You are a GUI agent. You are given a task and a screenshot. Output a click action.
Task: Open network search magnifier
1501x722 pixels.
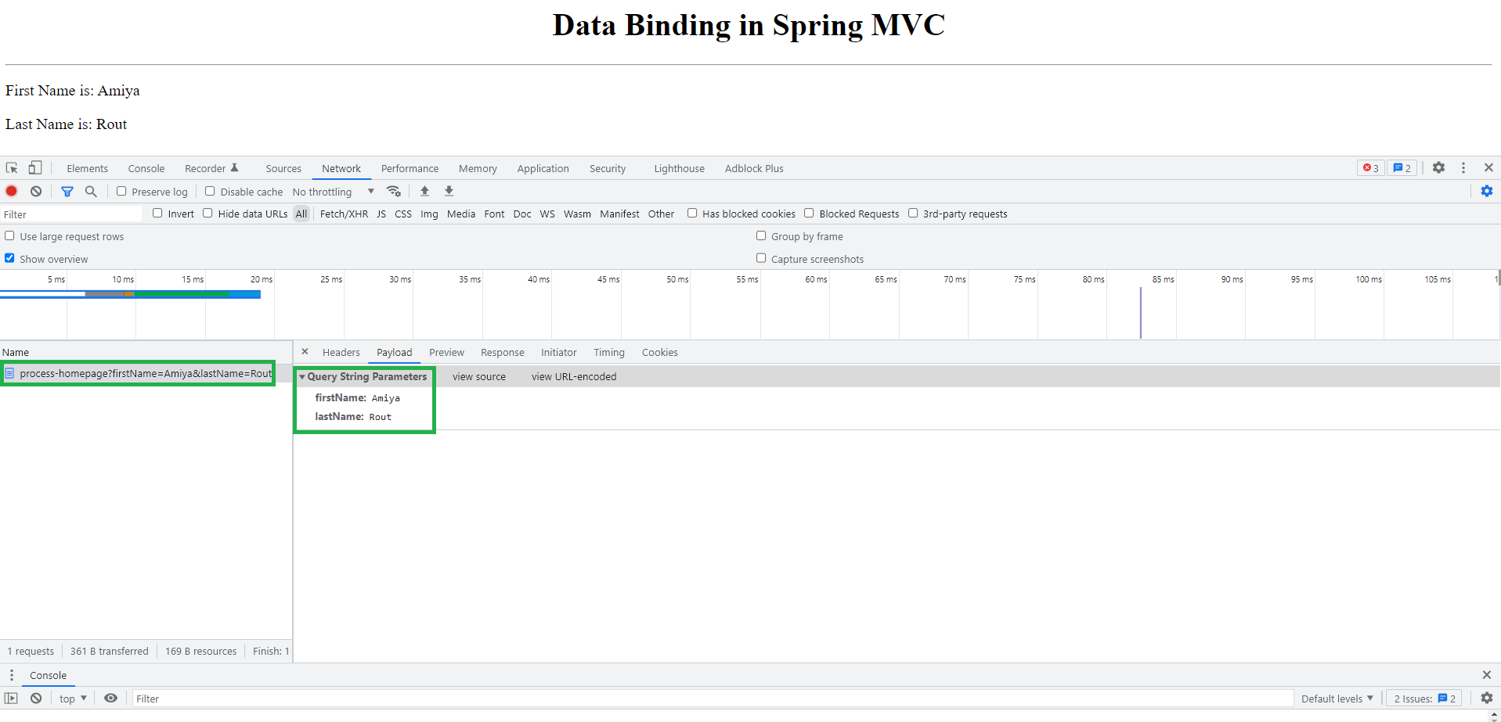[x=91, y=191]
